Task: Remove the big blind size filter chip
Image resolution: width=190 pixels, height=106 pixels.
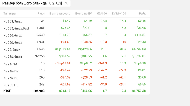Action: 66,3
